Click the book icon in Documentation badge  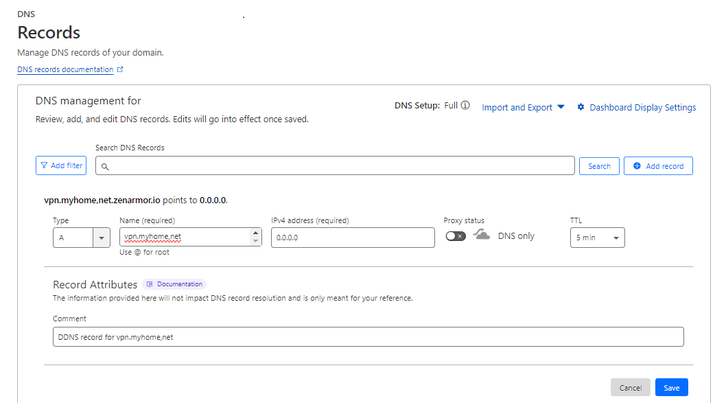point(150,284)
